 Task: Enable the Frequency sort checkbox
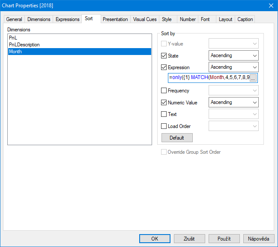click(x=164, y=91)
